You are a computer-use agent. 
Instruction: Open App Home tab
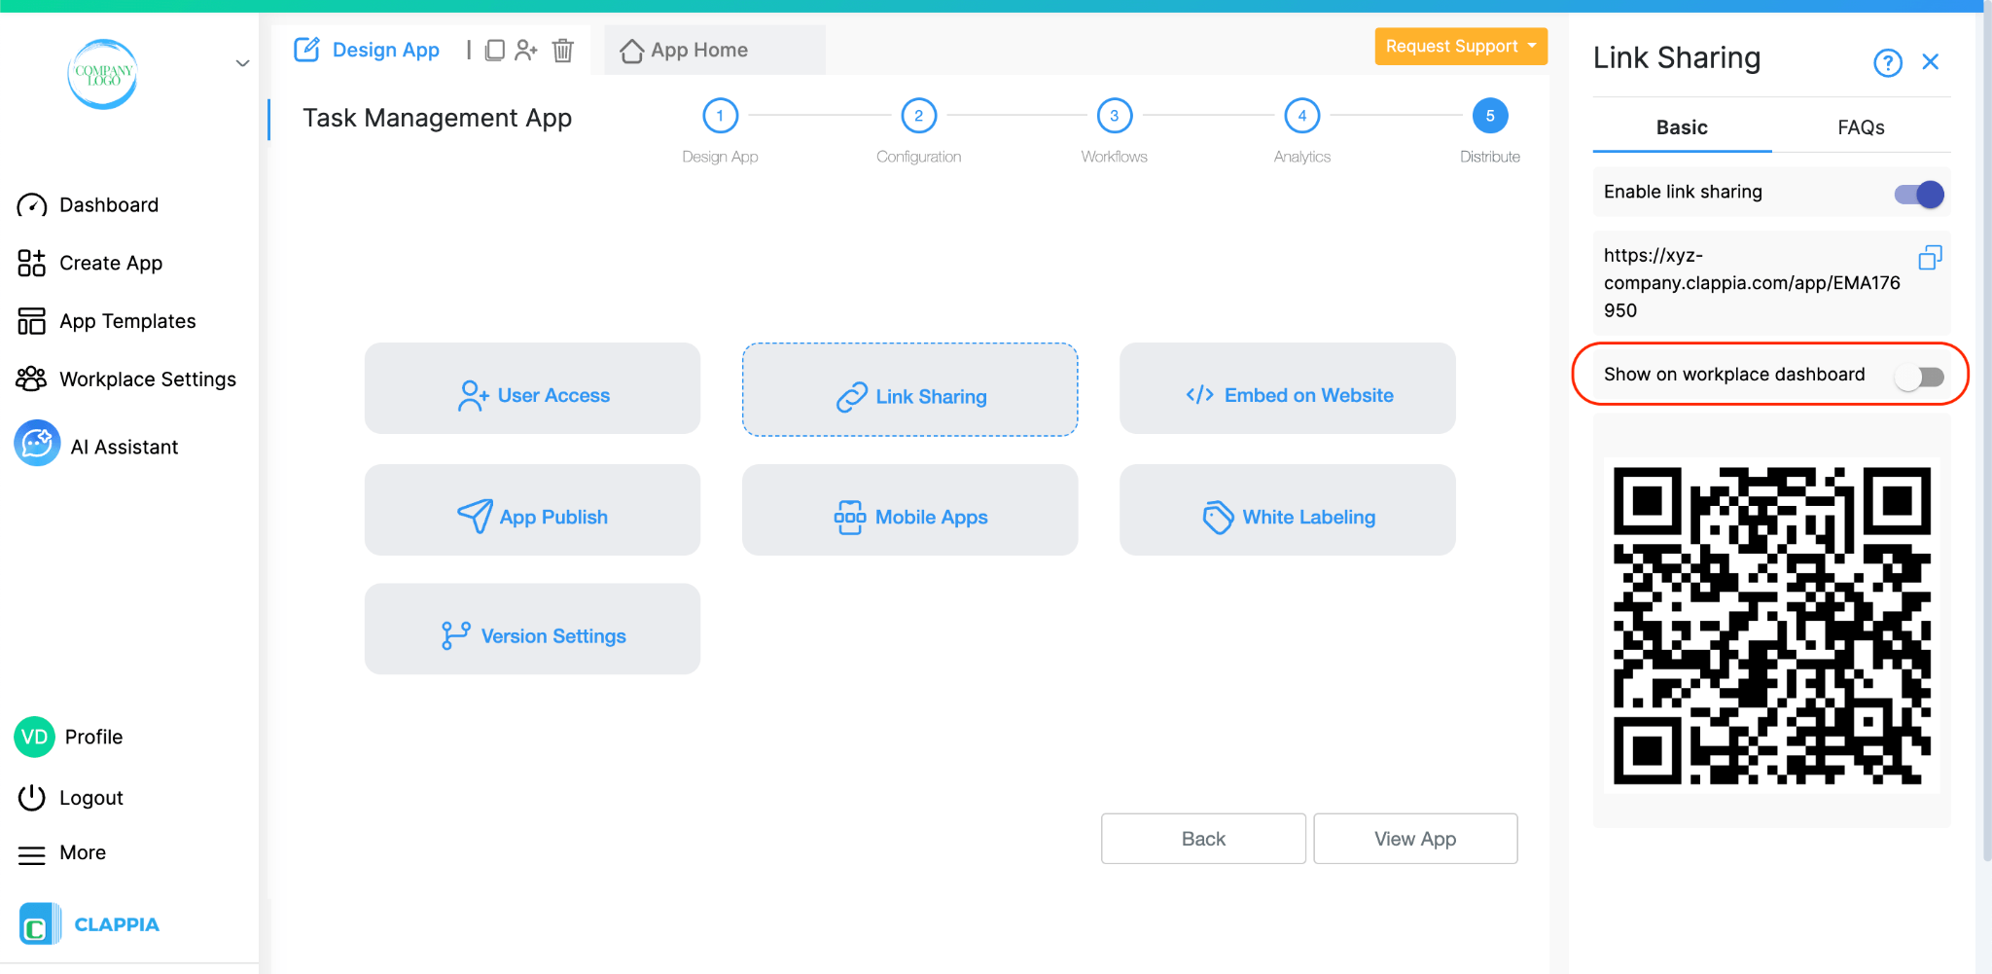[x=715, y=50]
